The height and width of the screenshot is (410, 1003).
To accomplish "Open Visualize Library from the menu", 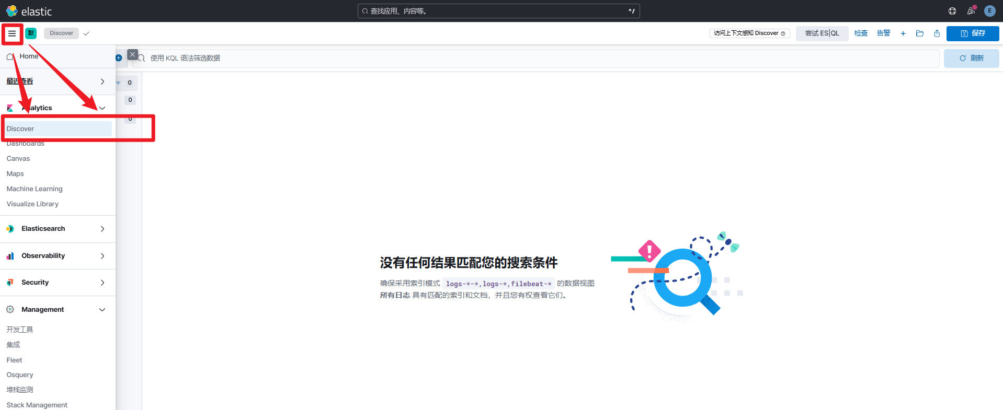I will point(32,204).
